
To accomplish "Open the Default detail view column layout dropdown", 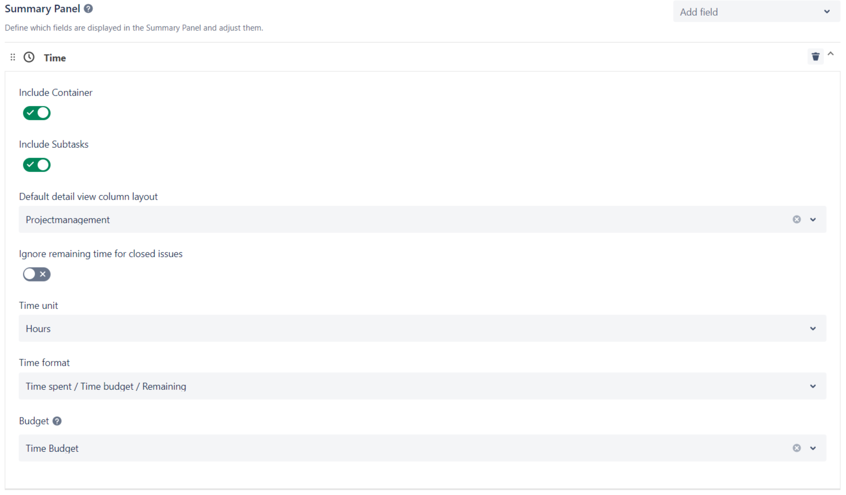I will click(813, 219).
